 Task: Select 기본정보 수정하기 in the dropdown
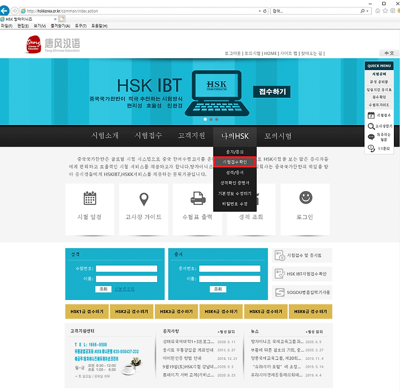click(x=234, y=193)
